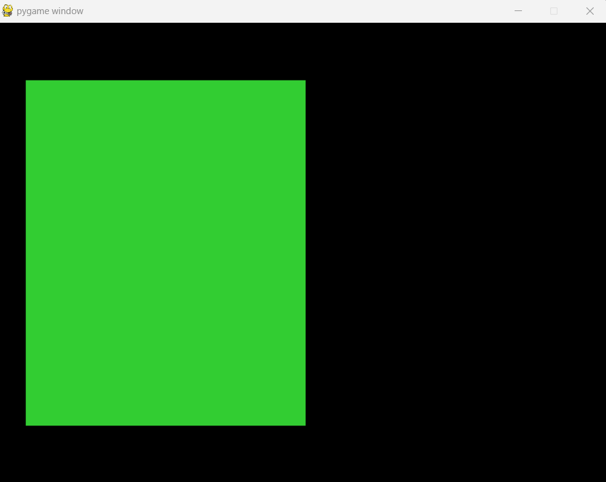Select the 'pygame window' title text

[52, 10]
